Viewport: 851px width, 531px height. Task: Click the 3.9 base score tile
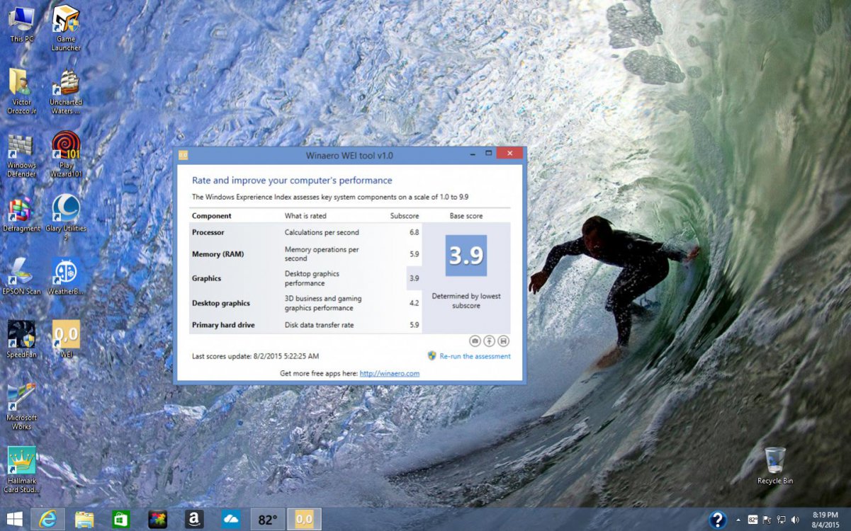coord(466,256)
